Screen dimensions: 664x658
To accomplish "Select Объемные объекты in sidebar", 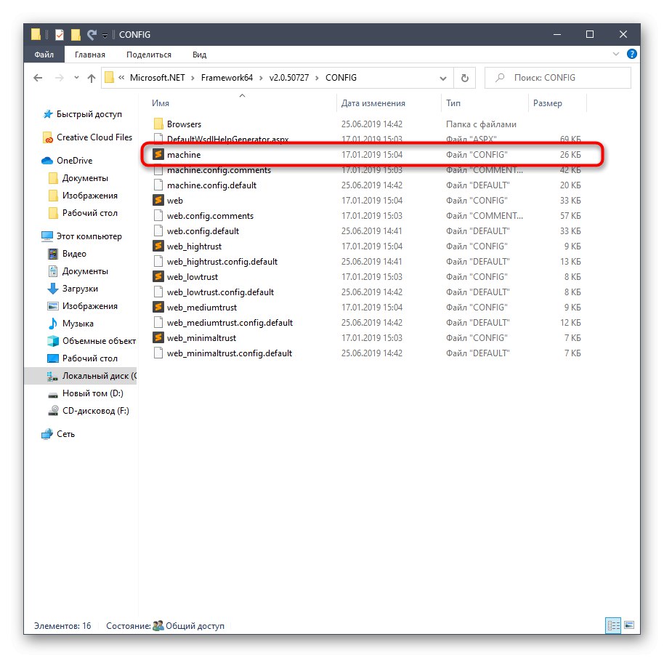I will (92, 341).
